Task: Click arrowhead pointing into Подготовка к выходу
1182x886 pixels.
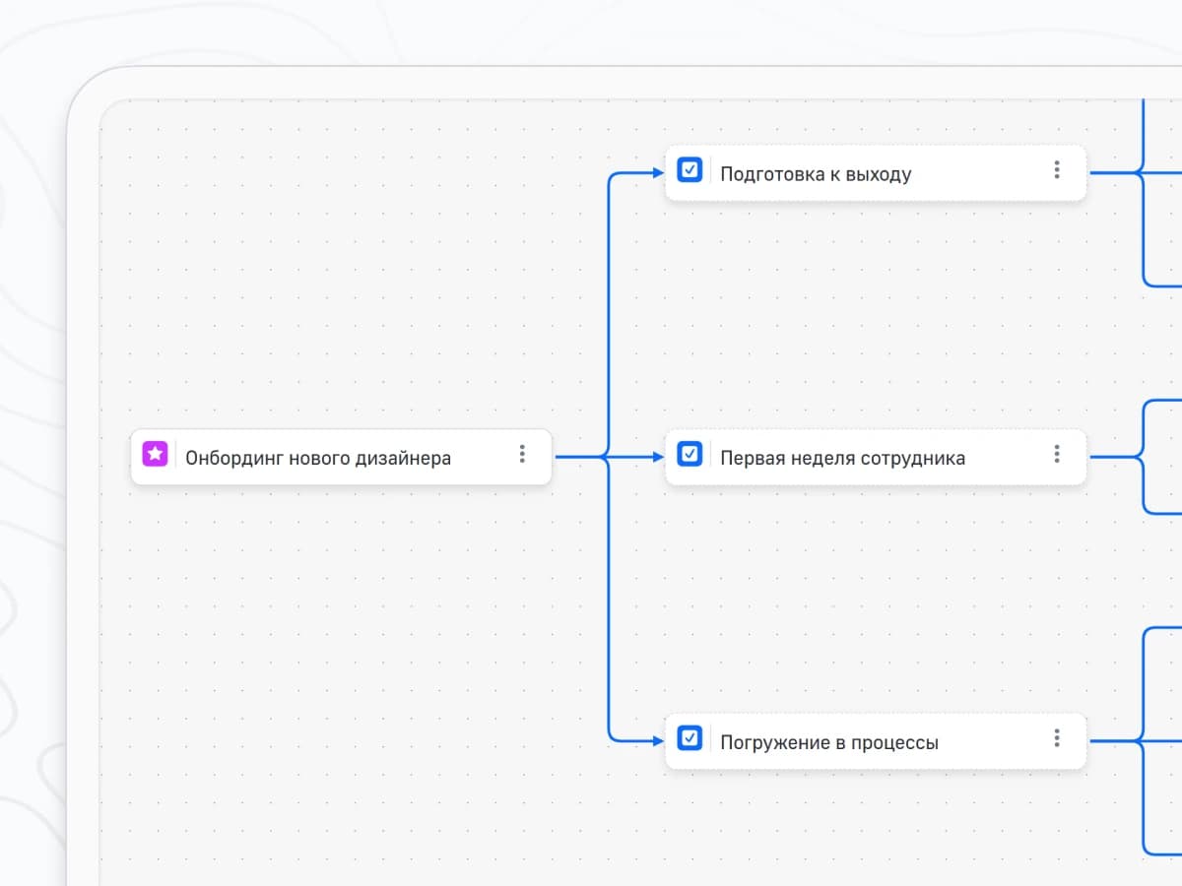Action: 658,173
